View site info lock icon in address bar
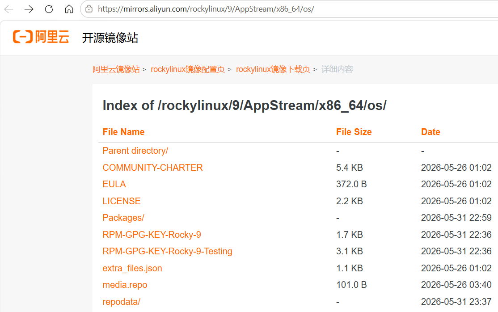 coord(89,9)
